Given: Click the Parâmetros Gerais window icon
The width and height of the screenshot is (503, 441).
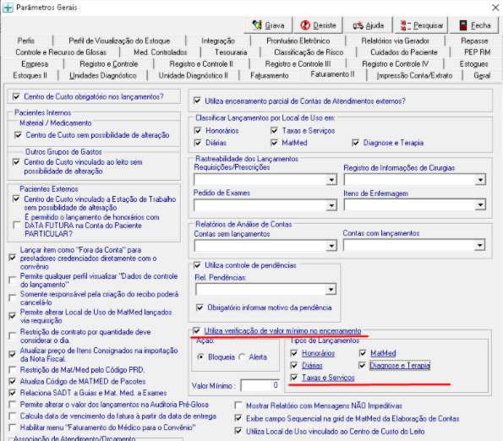Looking at the screenshot, I should (x=8, y=8).
